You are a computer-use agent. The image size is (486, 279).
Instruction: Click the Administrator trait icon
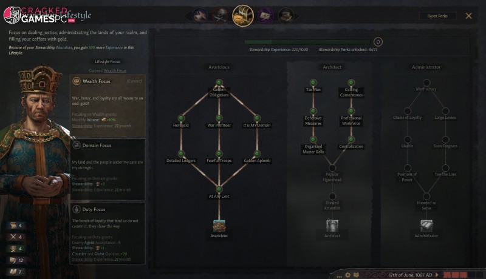pos(426,226)
